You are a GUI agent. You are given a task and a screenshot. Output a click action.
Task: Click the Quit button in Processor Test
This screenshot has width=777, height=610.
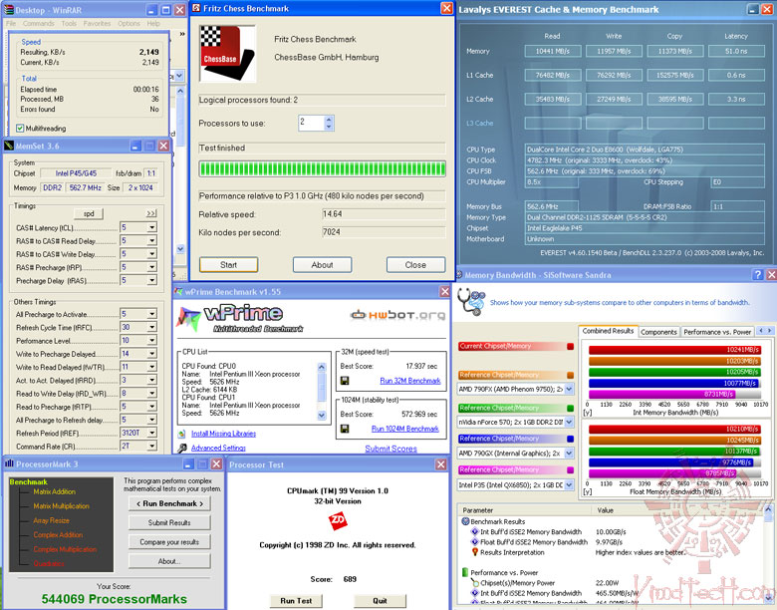(380, 601)
